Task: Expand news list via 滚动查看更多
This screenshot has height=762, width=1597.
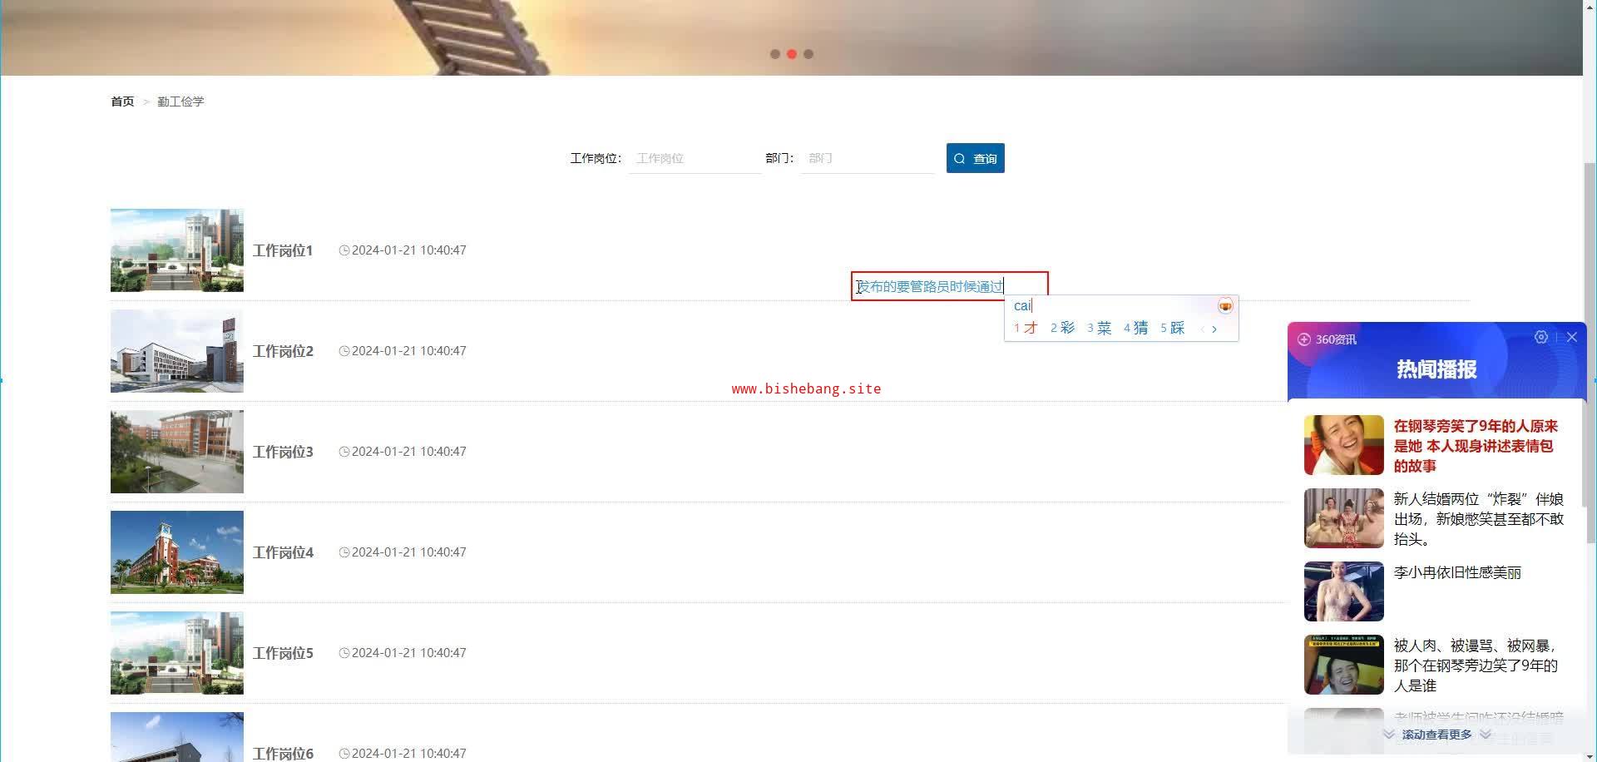Action: click(x=1437, y=735)
